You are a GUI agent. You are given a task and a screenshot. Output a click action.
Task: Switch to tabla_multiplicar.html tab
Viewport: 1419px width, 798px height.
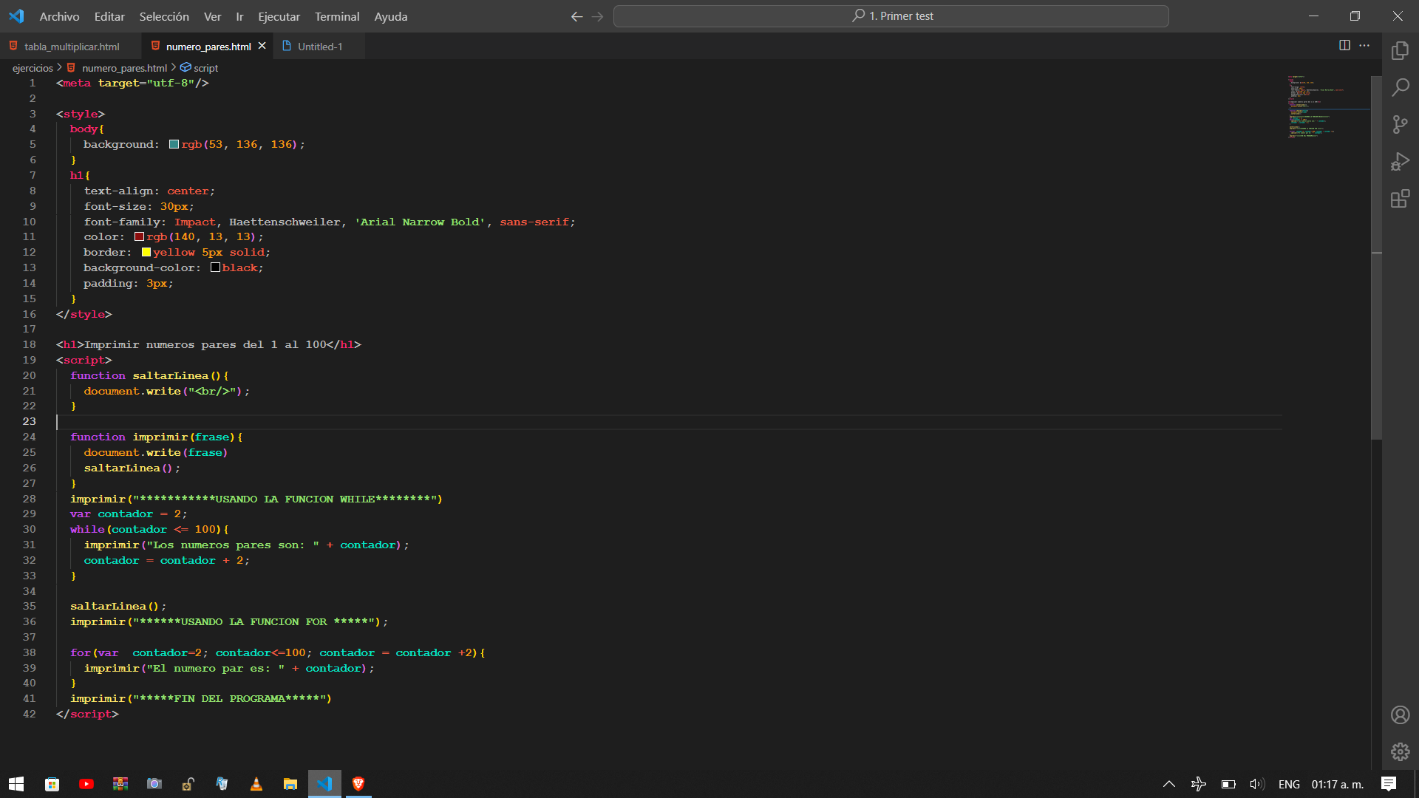click(74, 46)
